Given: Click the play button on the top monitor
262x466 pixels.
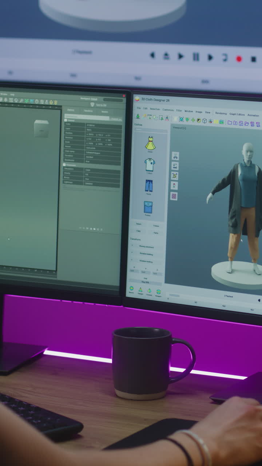Looking at the screenshot, I should tap(181, 56).
